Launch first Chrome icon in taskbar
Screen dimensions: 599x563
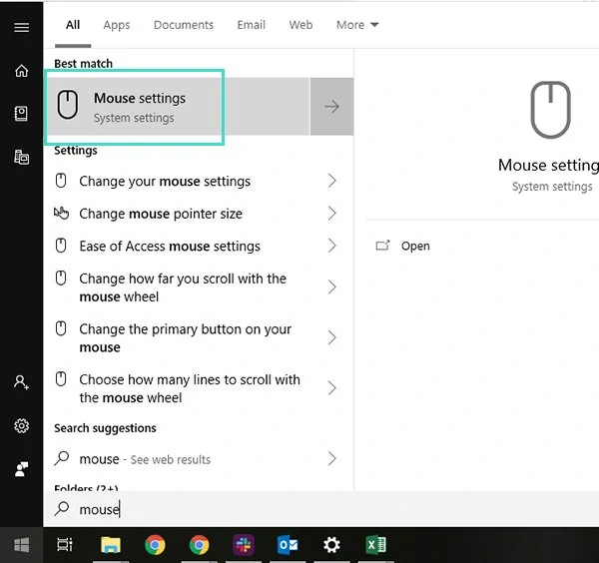coord(155,545)
